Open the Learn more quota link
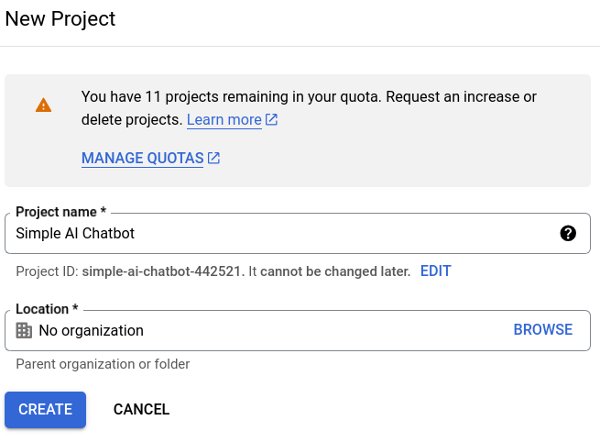The width and height of the screenshot is (600, 442). coord(224,120)
